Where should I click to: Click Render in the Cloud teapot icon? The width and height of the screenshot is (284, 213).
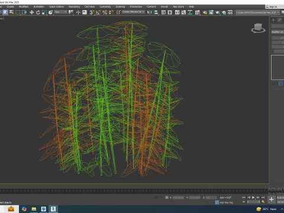[224, 12]
